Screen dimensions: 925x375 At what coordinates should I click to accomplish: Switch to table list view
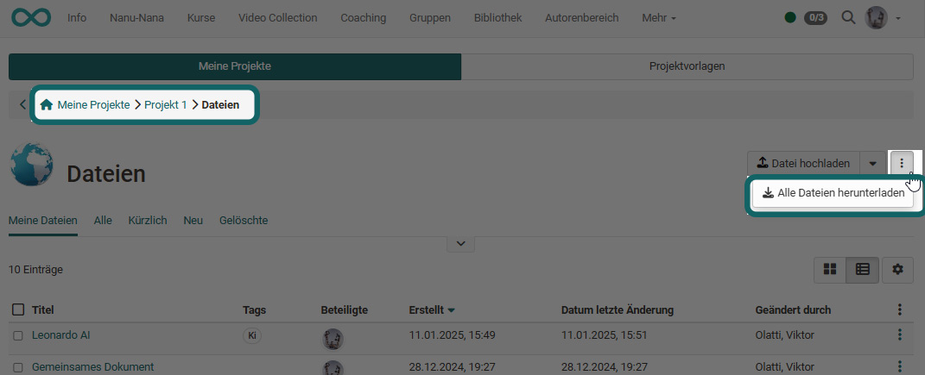coord(862,270)
